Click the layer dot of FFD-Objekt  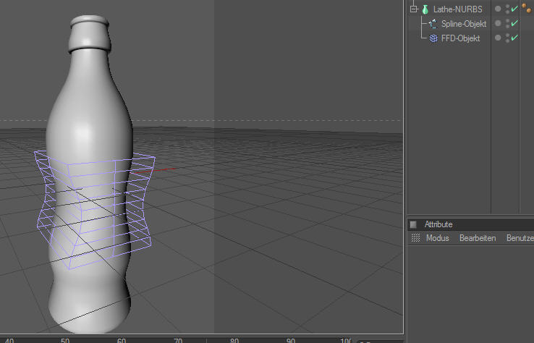point(498,38)
